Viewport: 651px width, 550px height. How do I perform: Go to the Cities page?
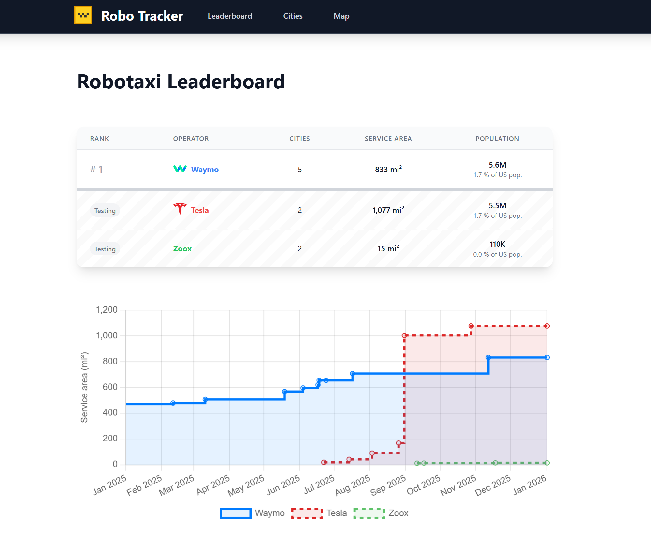pos(293,16)
